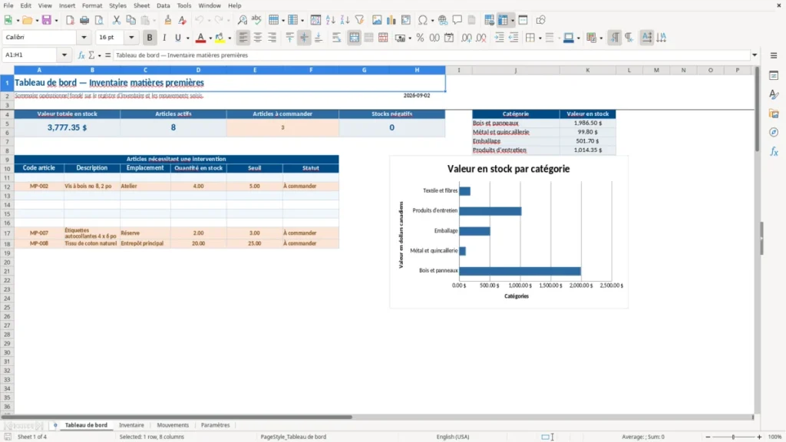Switch to the Inventaire sheet tab
This screenshot has width=786, height=442.
click(131, 425)
